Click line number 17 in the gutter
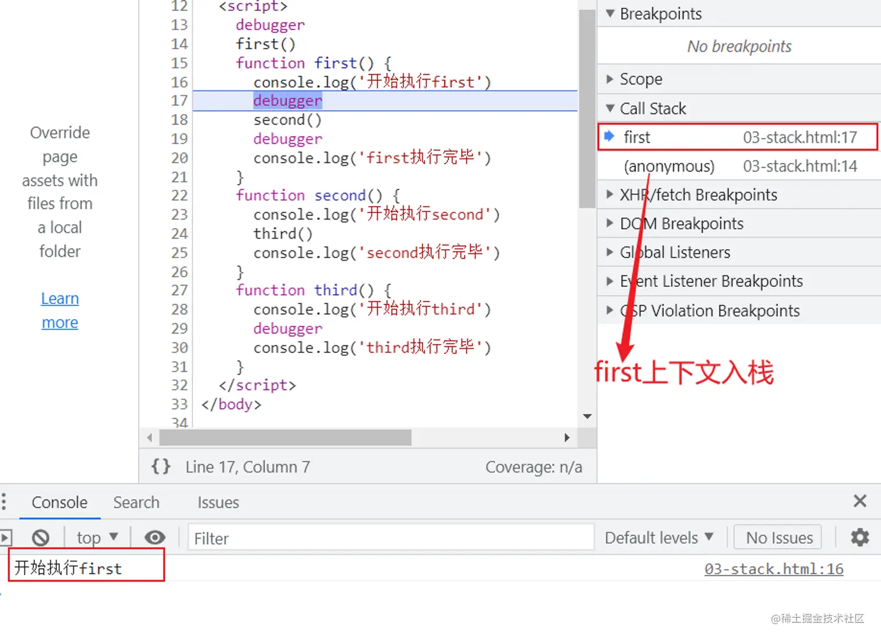The height and width of the screenshot is (641, 881). point(179,101)
